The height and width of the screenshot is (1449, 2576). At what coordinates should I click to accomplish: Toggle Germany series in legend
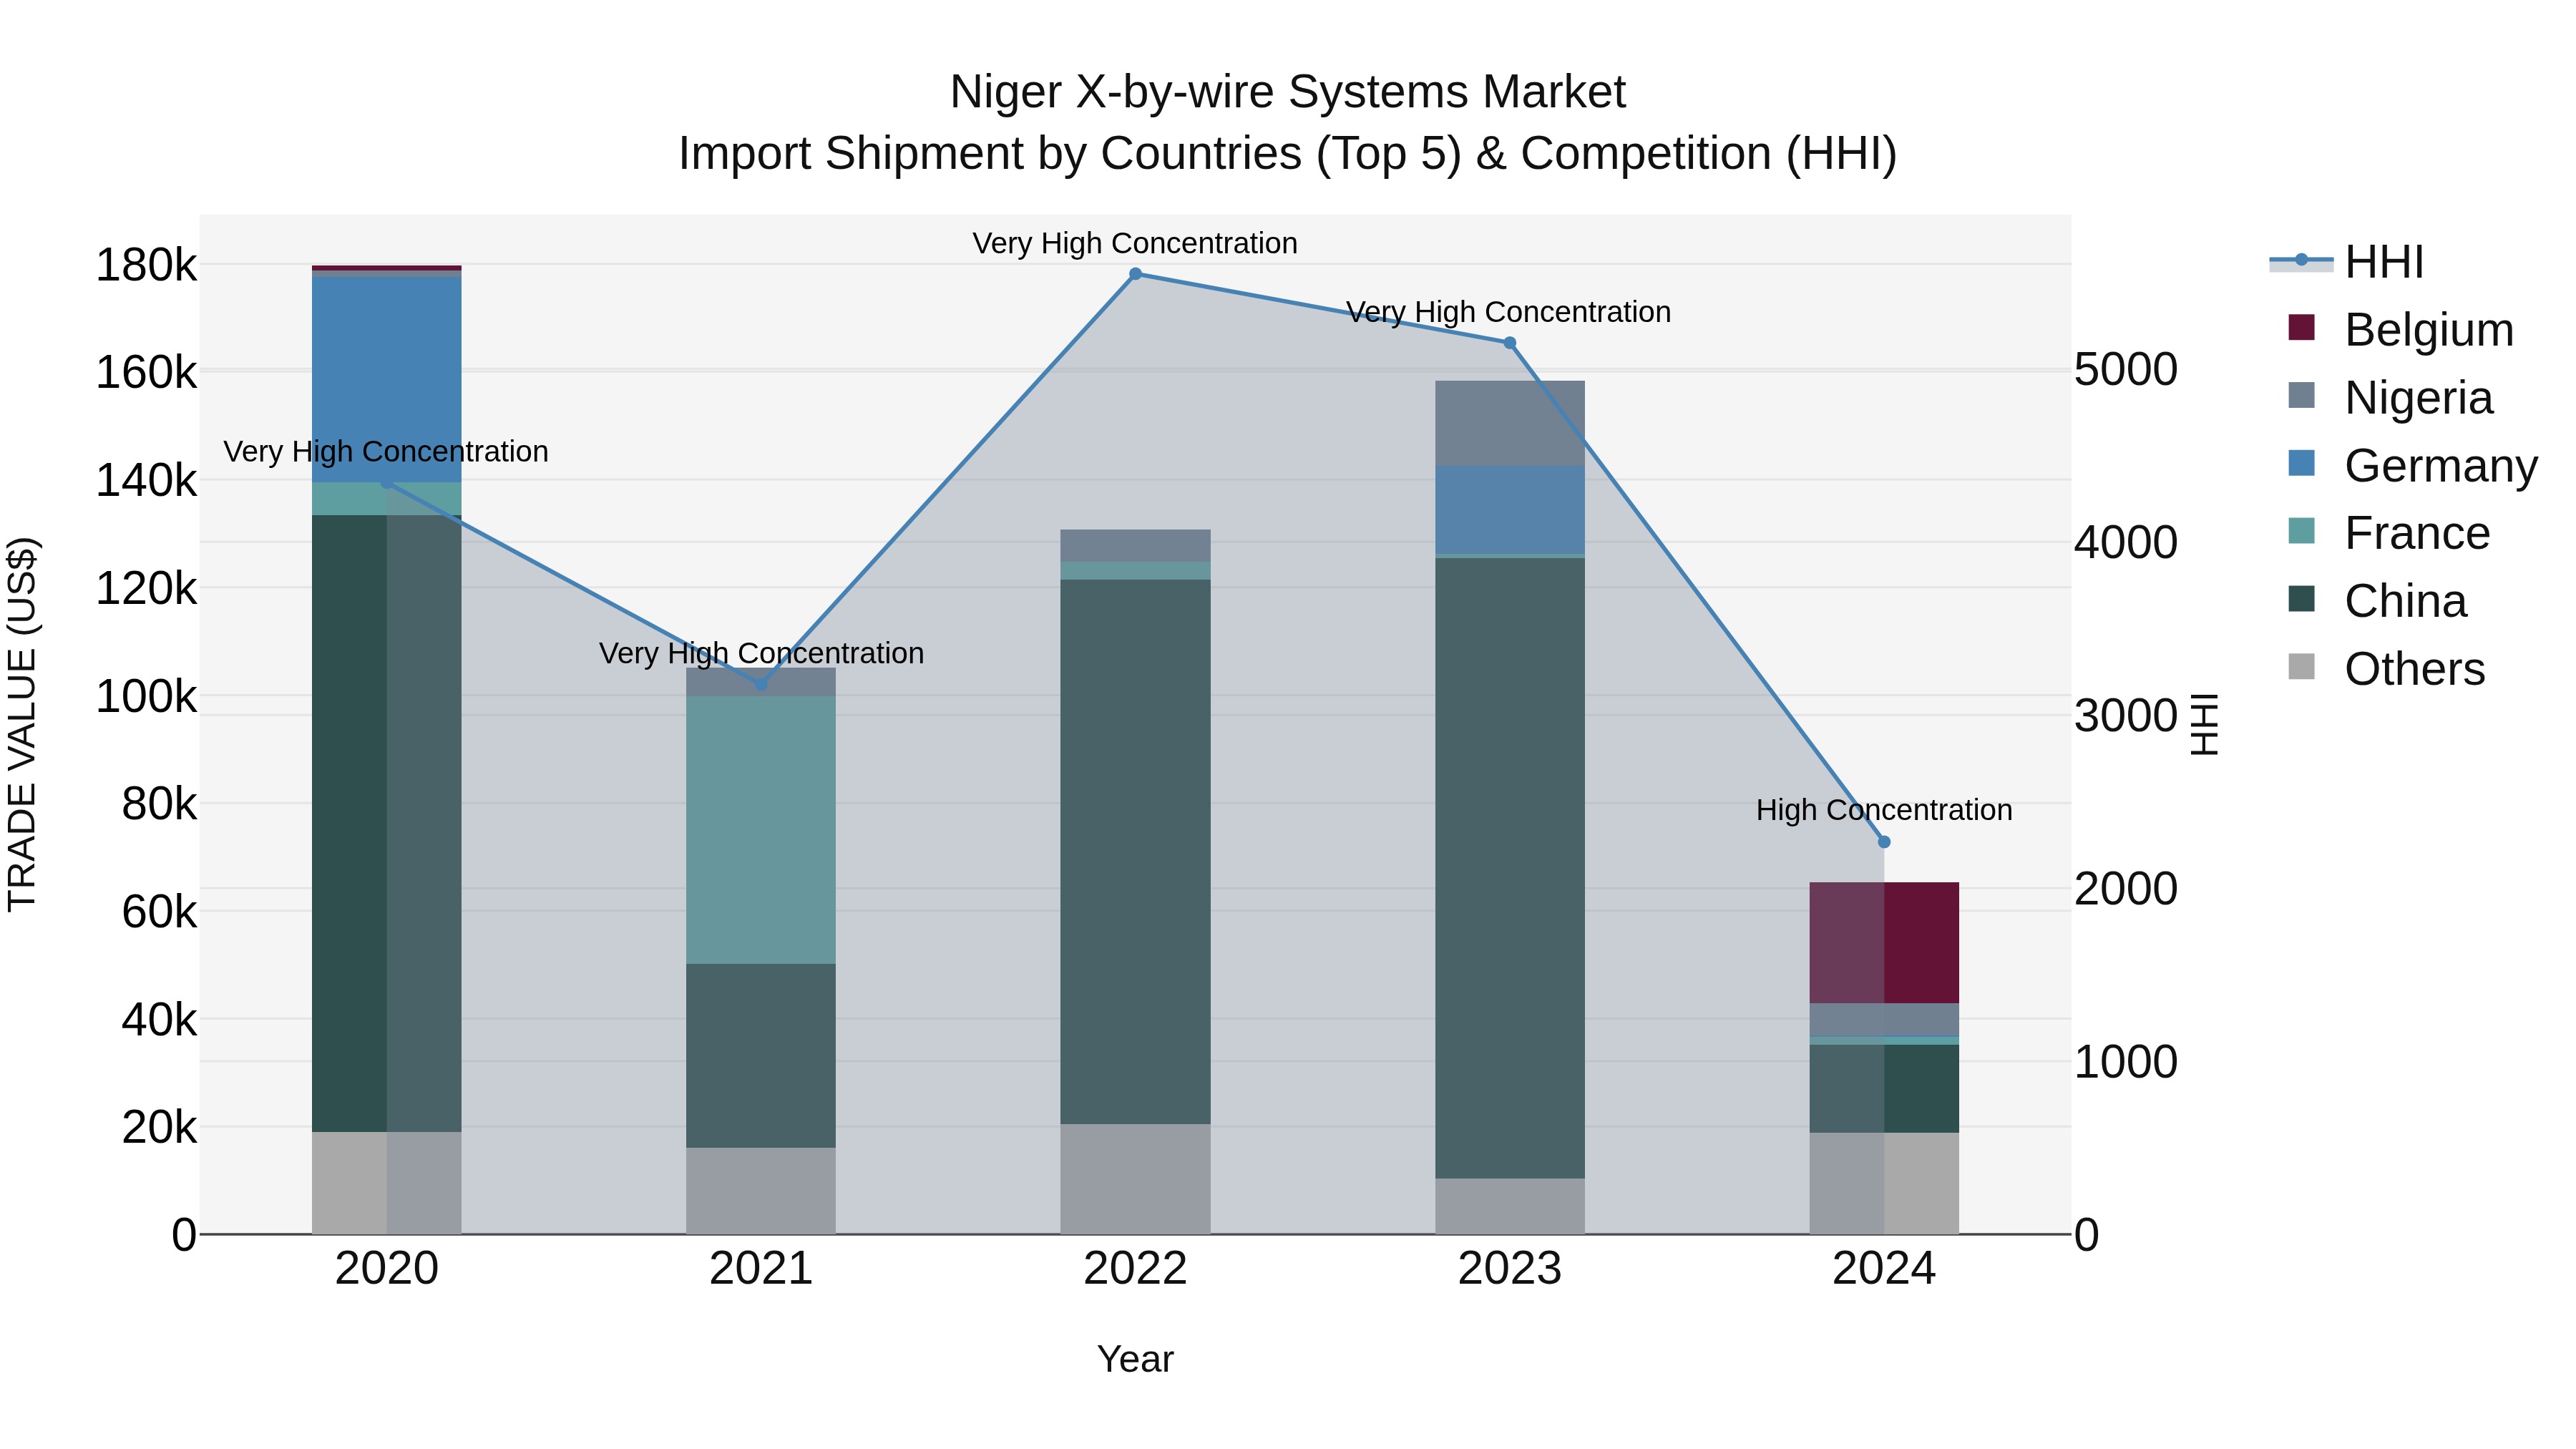click(2412, 466)
